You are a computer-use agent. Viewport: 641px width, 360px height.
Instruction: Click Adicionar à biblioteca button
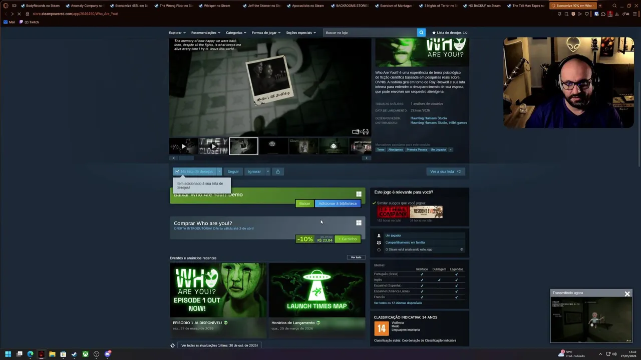tap(338, 203)
